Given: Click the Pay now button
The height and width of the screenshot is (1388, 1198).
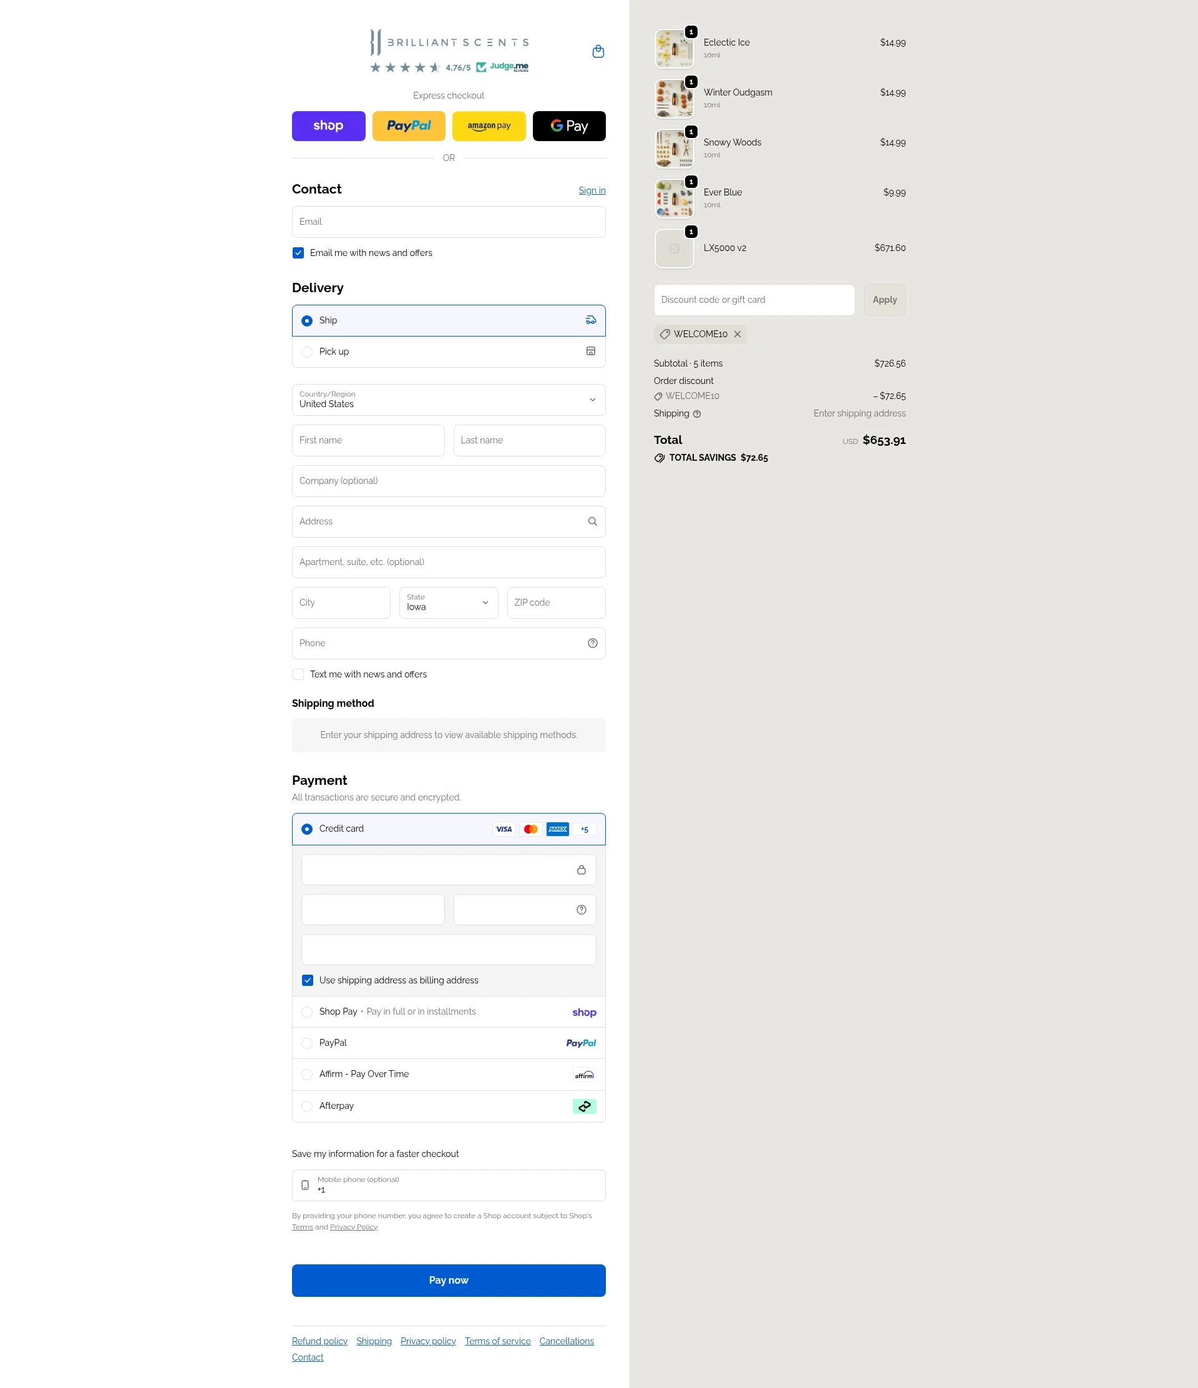Looking at the screenshot, I should tap(449, 1280).
